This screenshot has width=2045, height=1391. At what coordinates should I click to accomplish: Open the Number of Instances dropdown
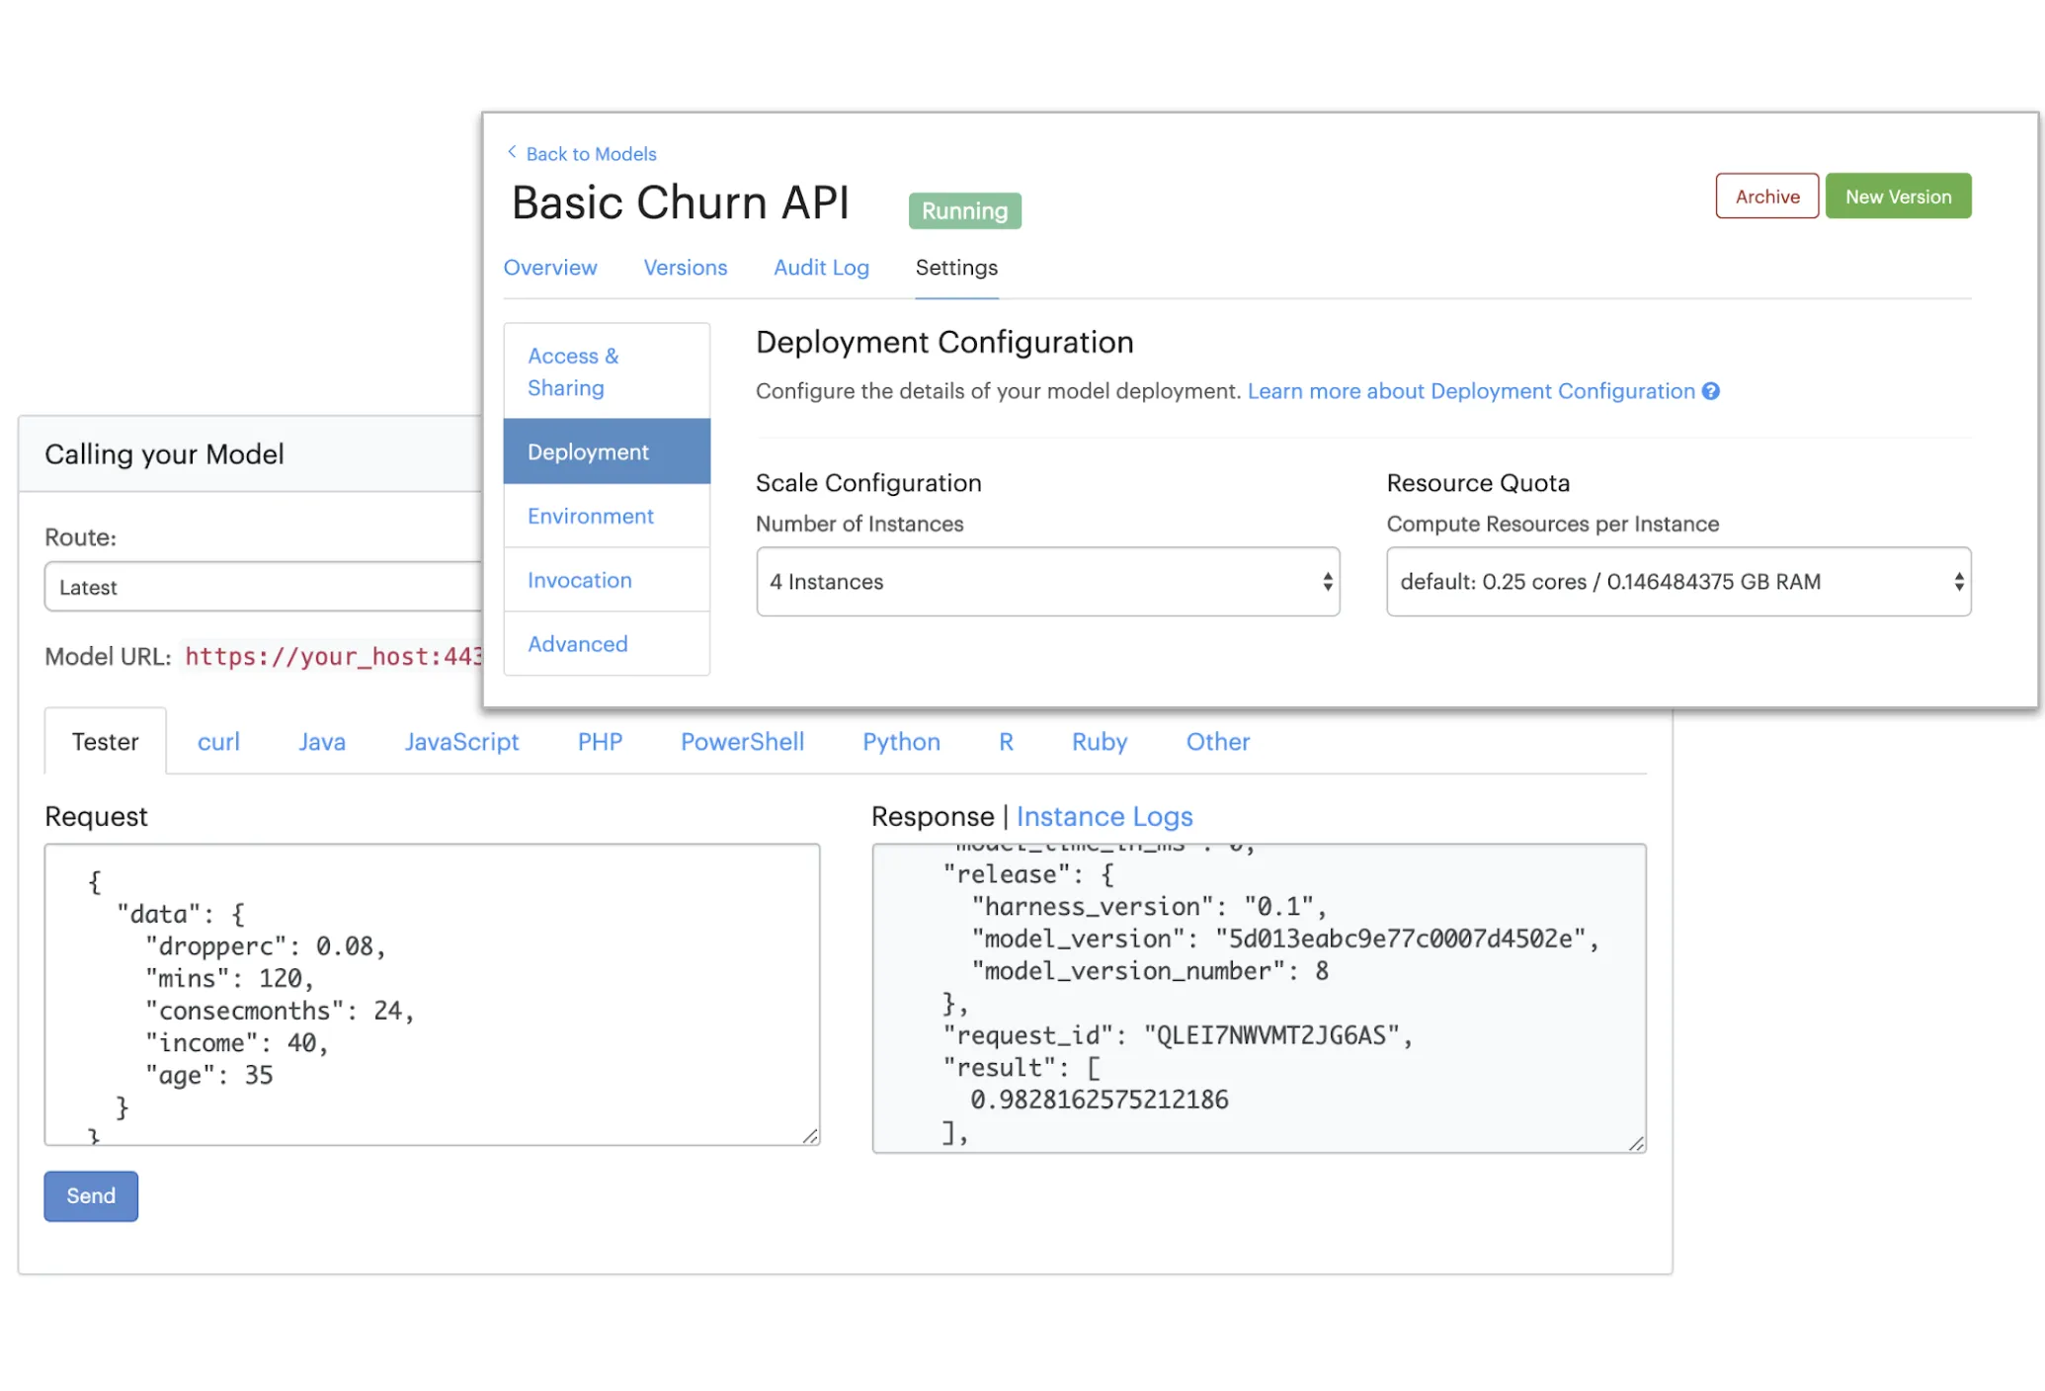(x=1047, y=582)
